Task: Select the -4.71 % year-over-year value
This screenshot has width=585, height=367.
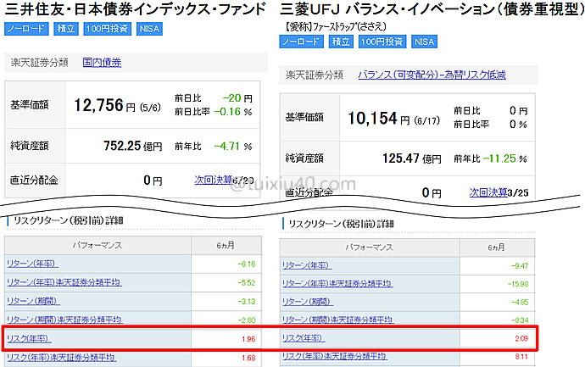Action: [x=233, y=146]
